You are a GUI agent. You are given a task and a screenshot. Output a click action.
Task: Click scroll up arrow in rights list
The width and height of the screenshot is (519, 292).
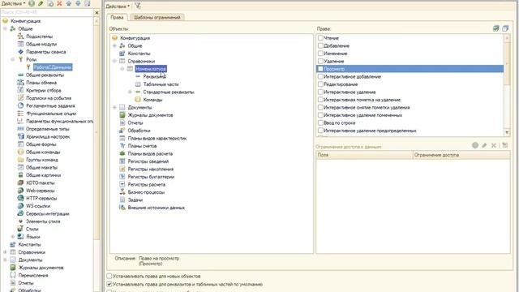[x=507, y=38]
